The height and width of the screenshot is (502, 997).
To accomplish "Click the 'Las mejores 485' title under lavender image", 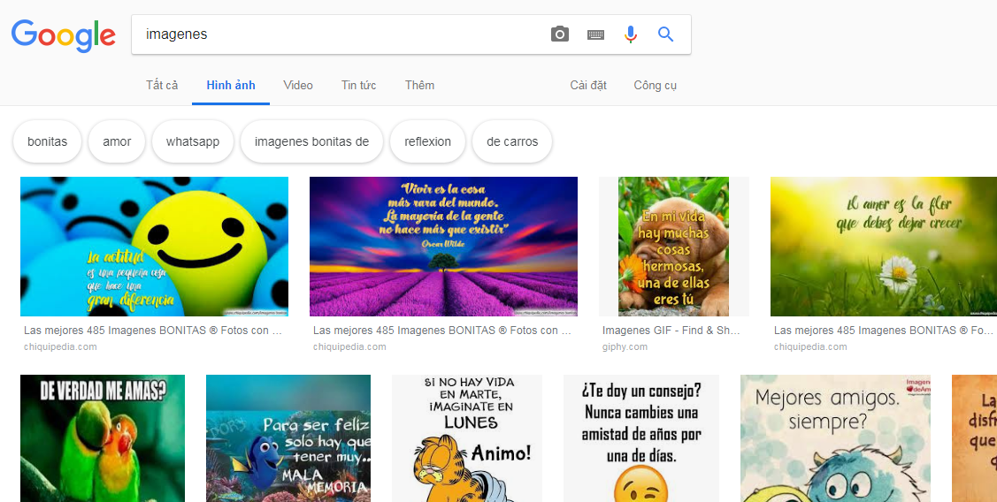I will point(442,331).
